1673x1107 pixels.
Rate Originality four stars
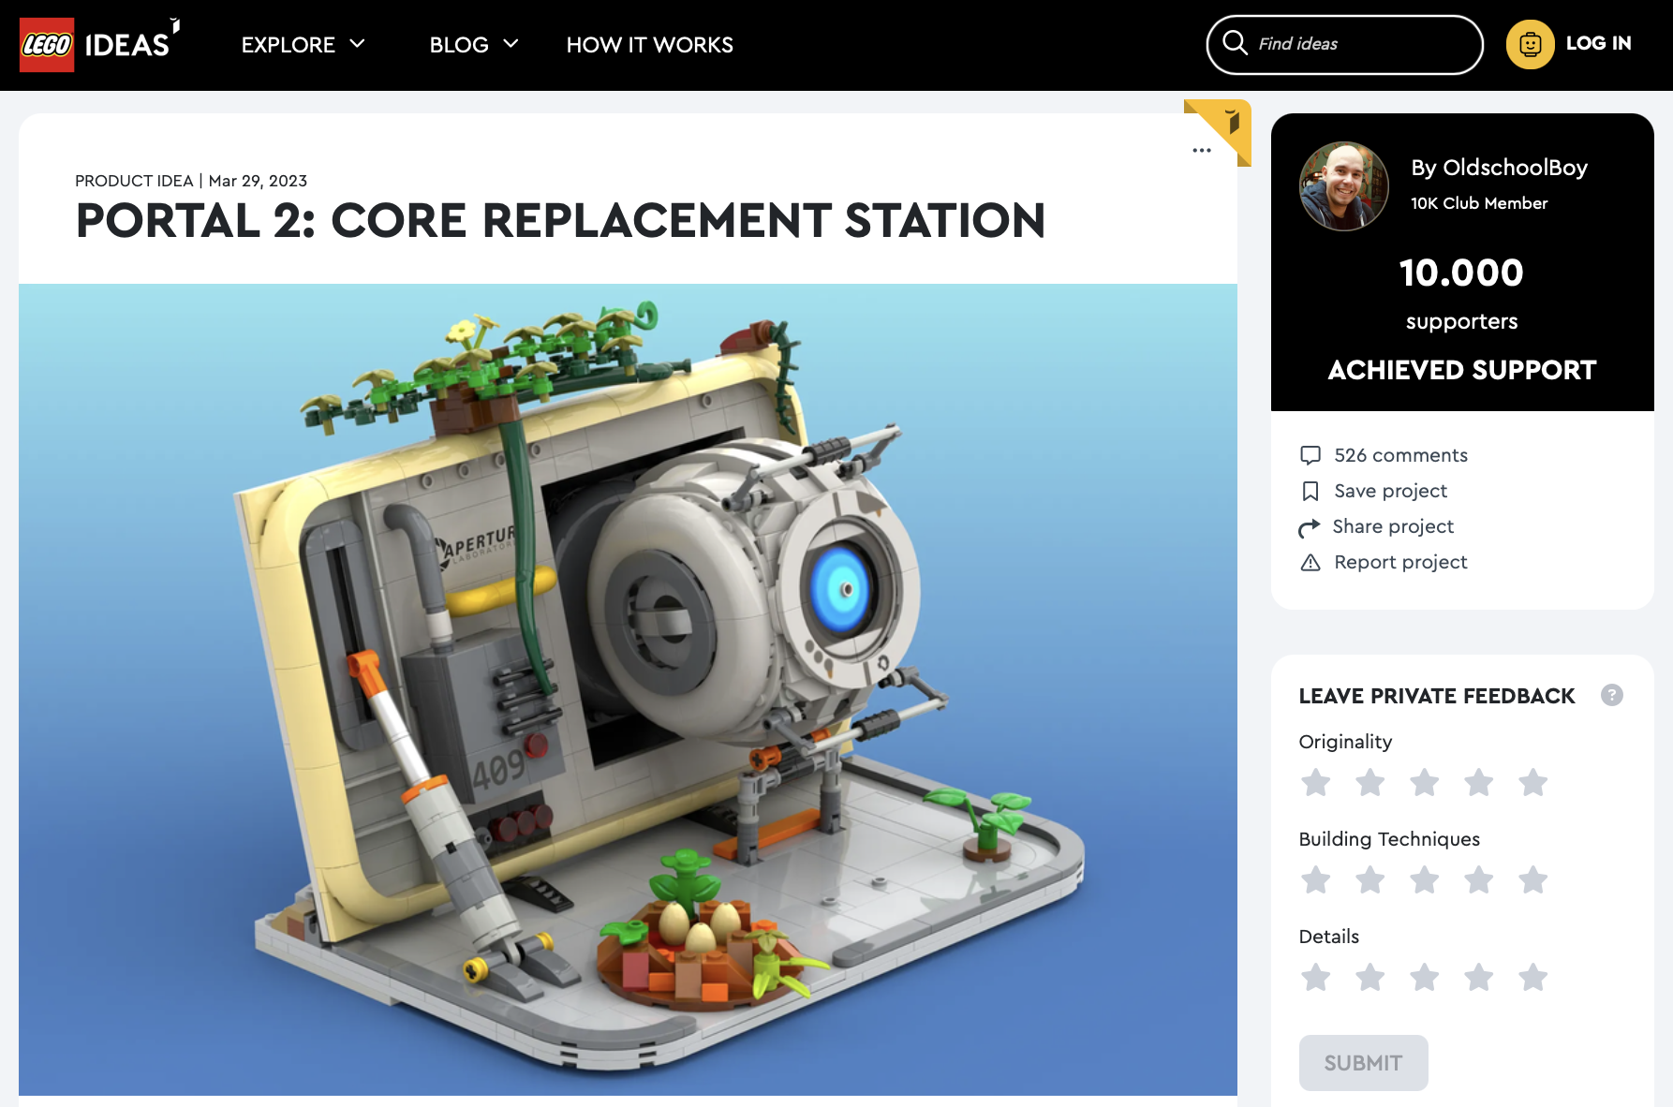(1479, 782)
